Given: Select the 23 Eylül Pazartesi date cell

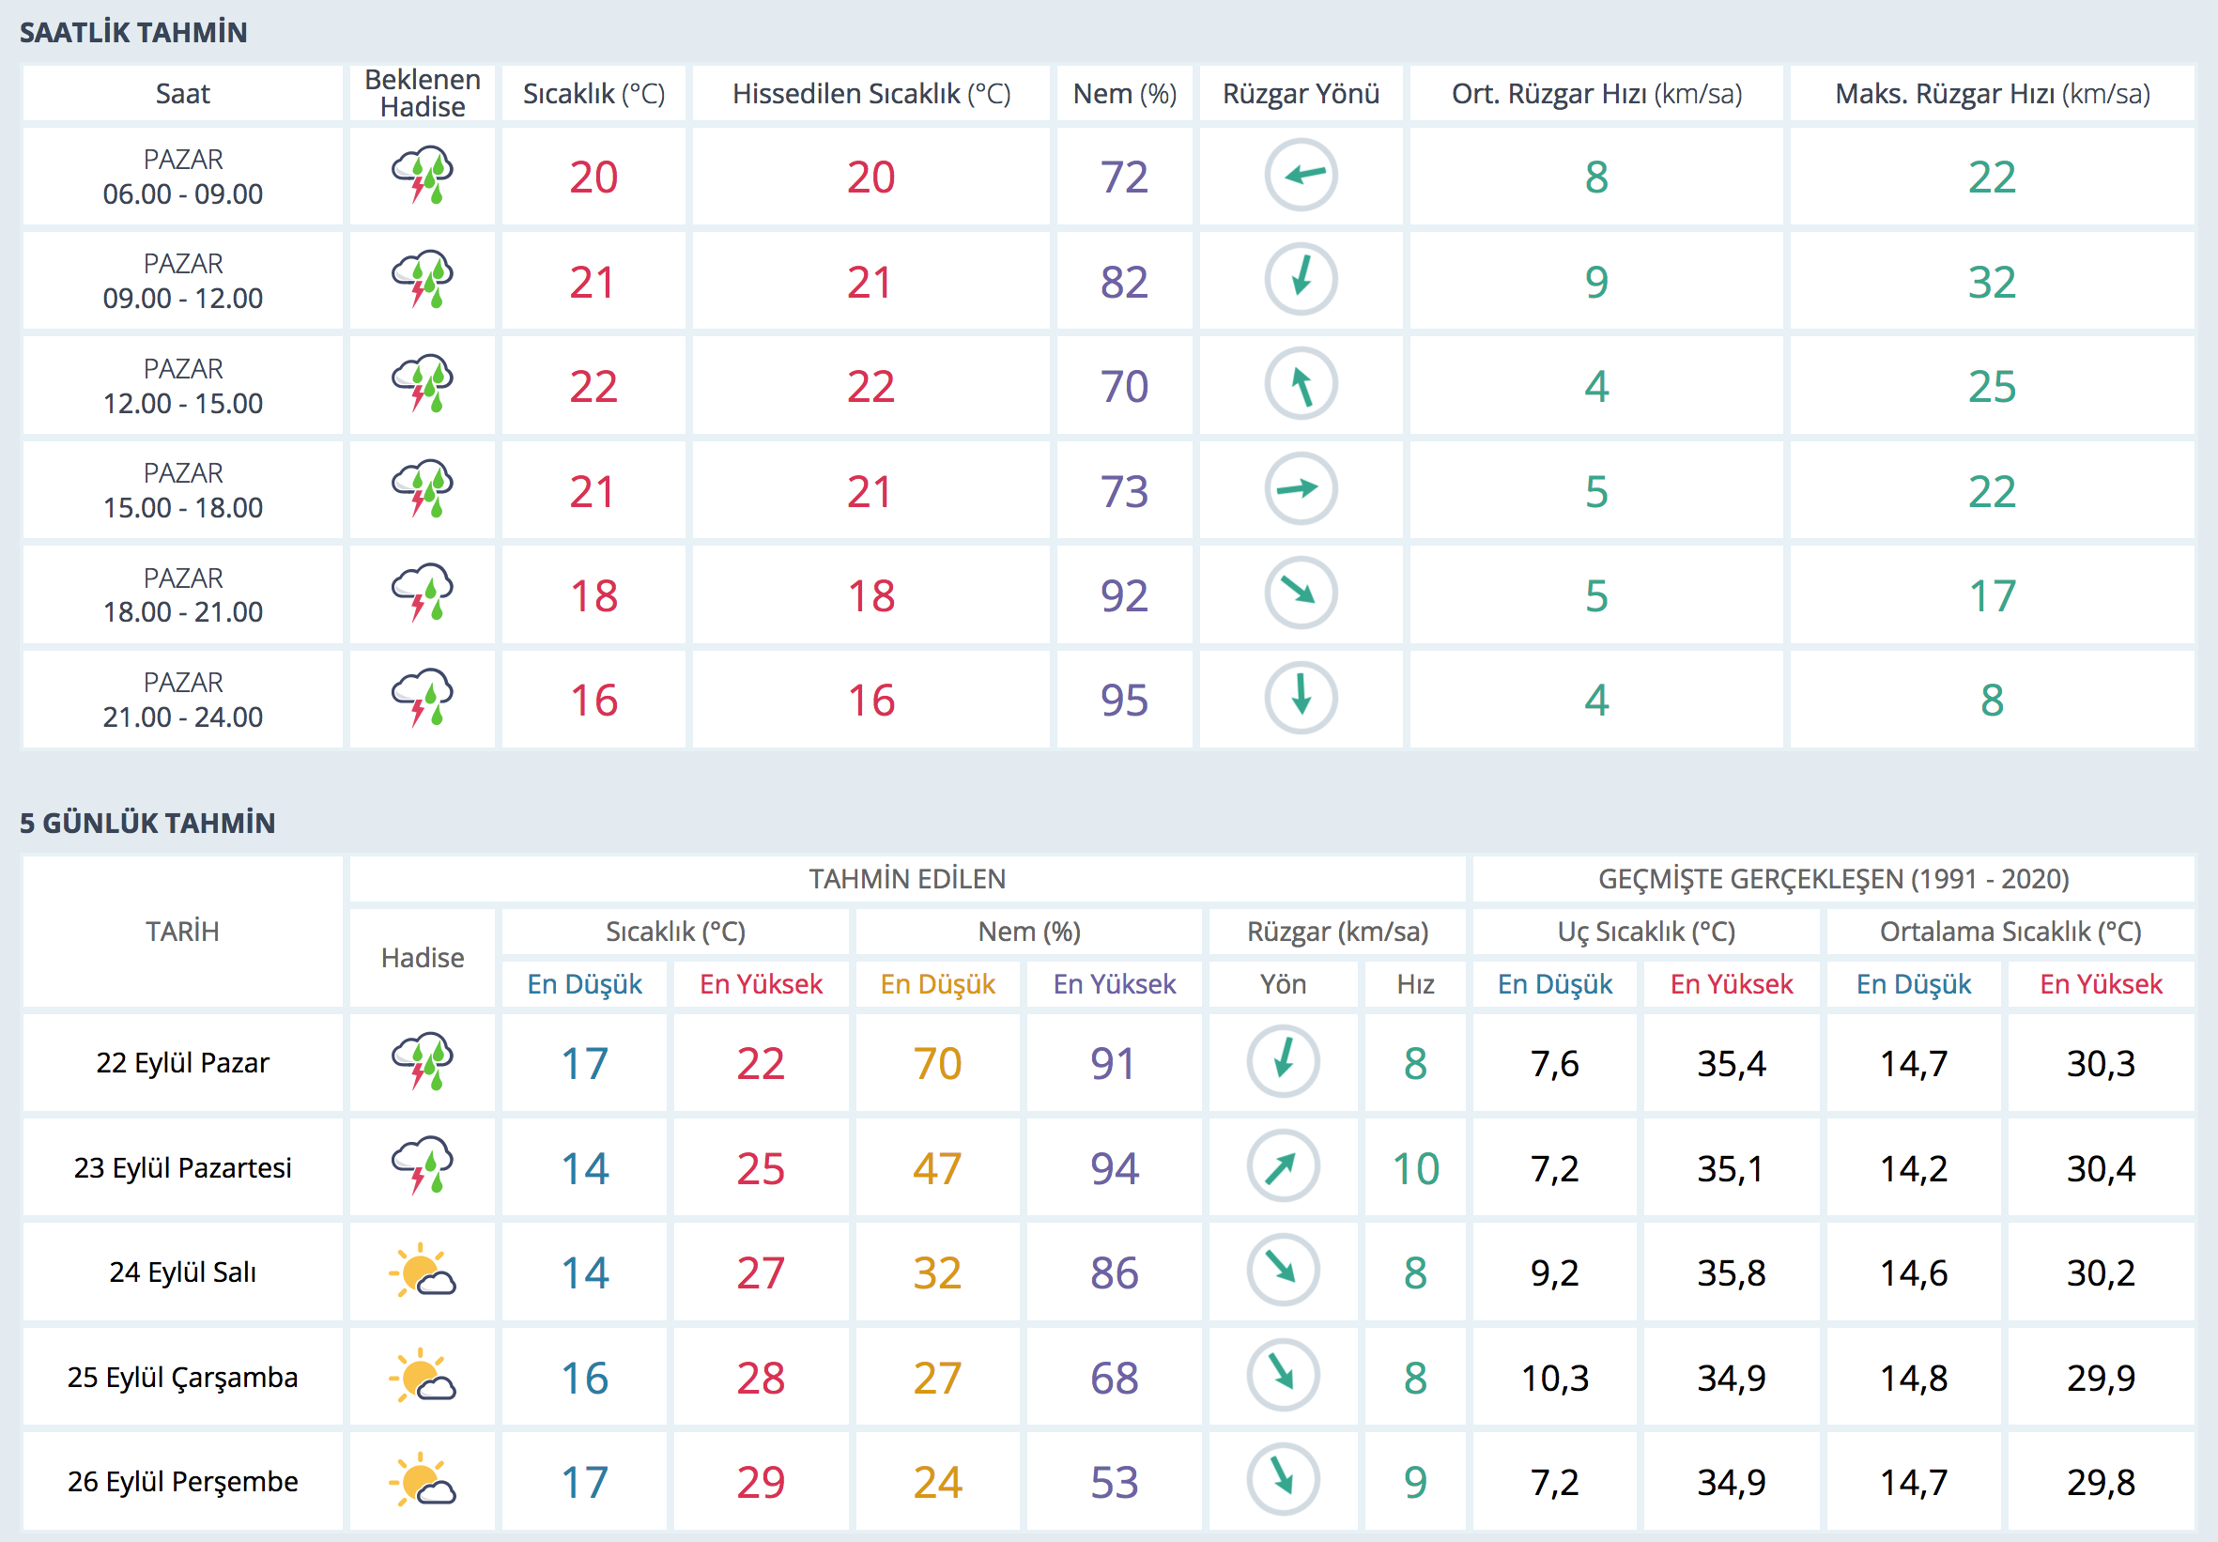Looking at the screenshot, I should point(182,1167).
